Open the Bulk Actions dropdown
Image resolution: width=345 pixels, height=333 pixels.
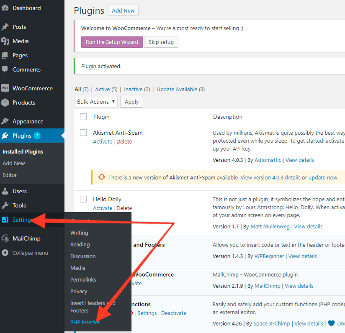click(x=96, y=102)
